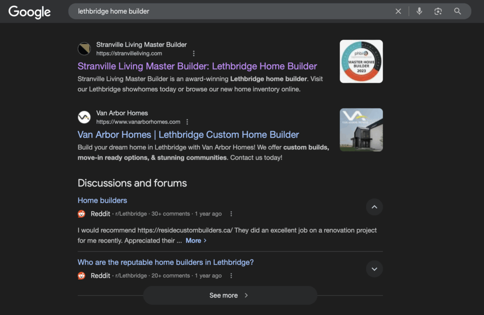The image size is (484, 315).
Task: Click into the search field with 'lethbridge home builder'
Action: (x=227, y=11)
